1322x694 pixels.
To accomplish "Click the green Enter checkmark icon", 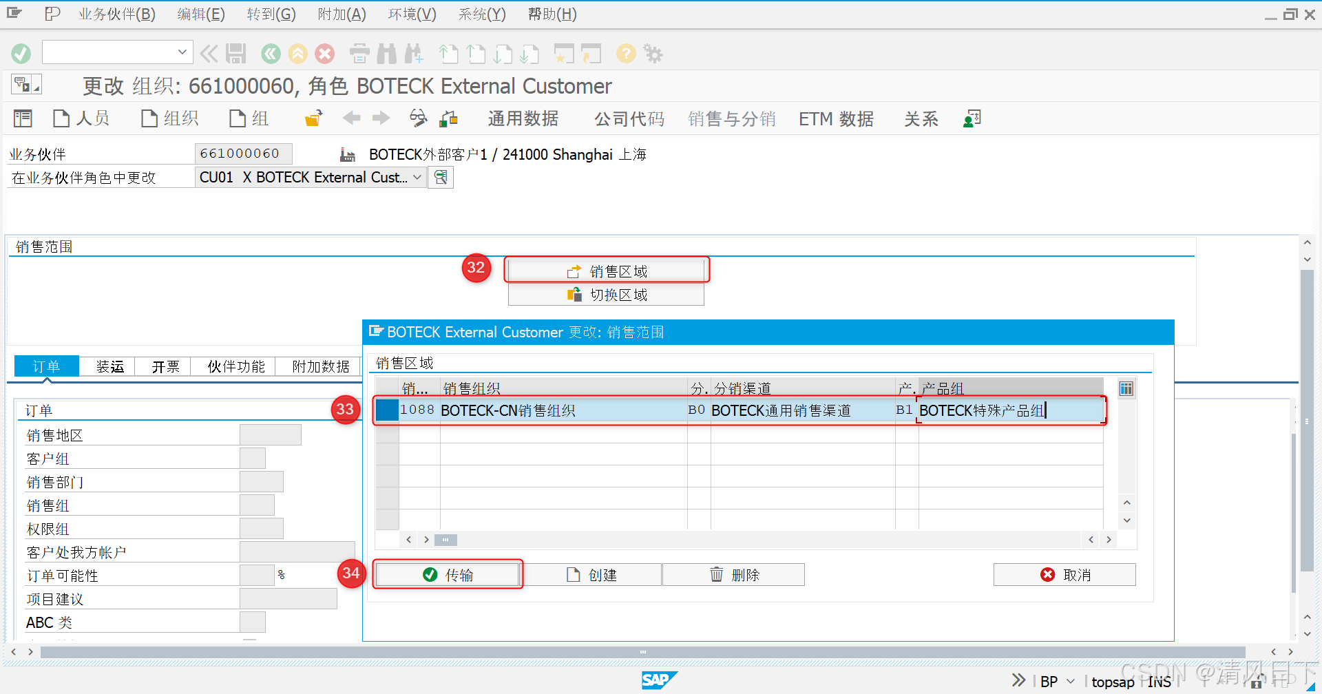I will point(20,53).
